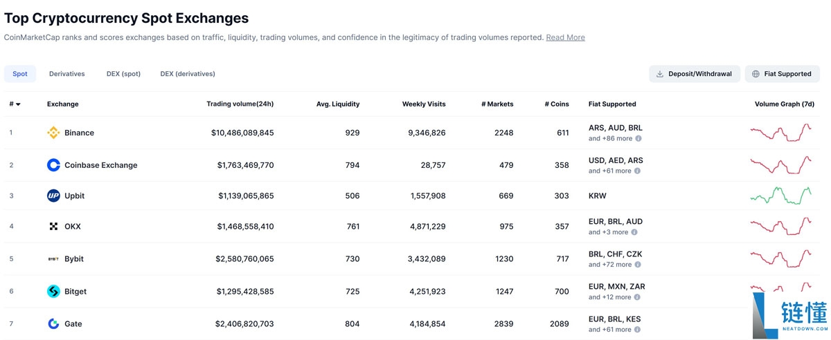Click Binance weekly visits 9,346,826
831x340 pixels.
[x=427, y=133]
